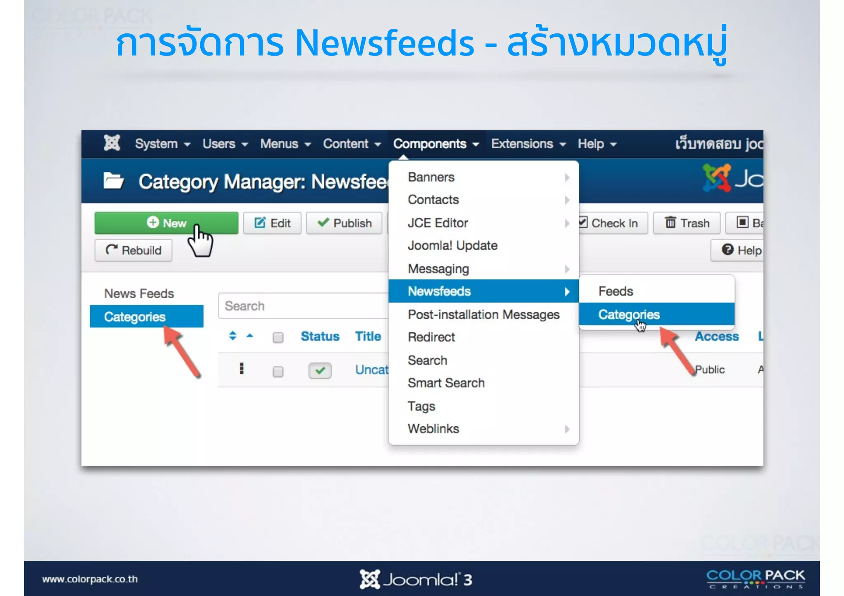Image resolution: width=844 pixels, height=596 pixels.
Task: Open the System dropdown menu
Action: pos(163,144)
